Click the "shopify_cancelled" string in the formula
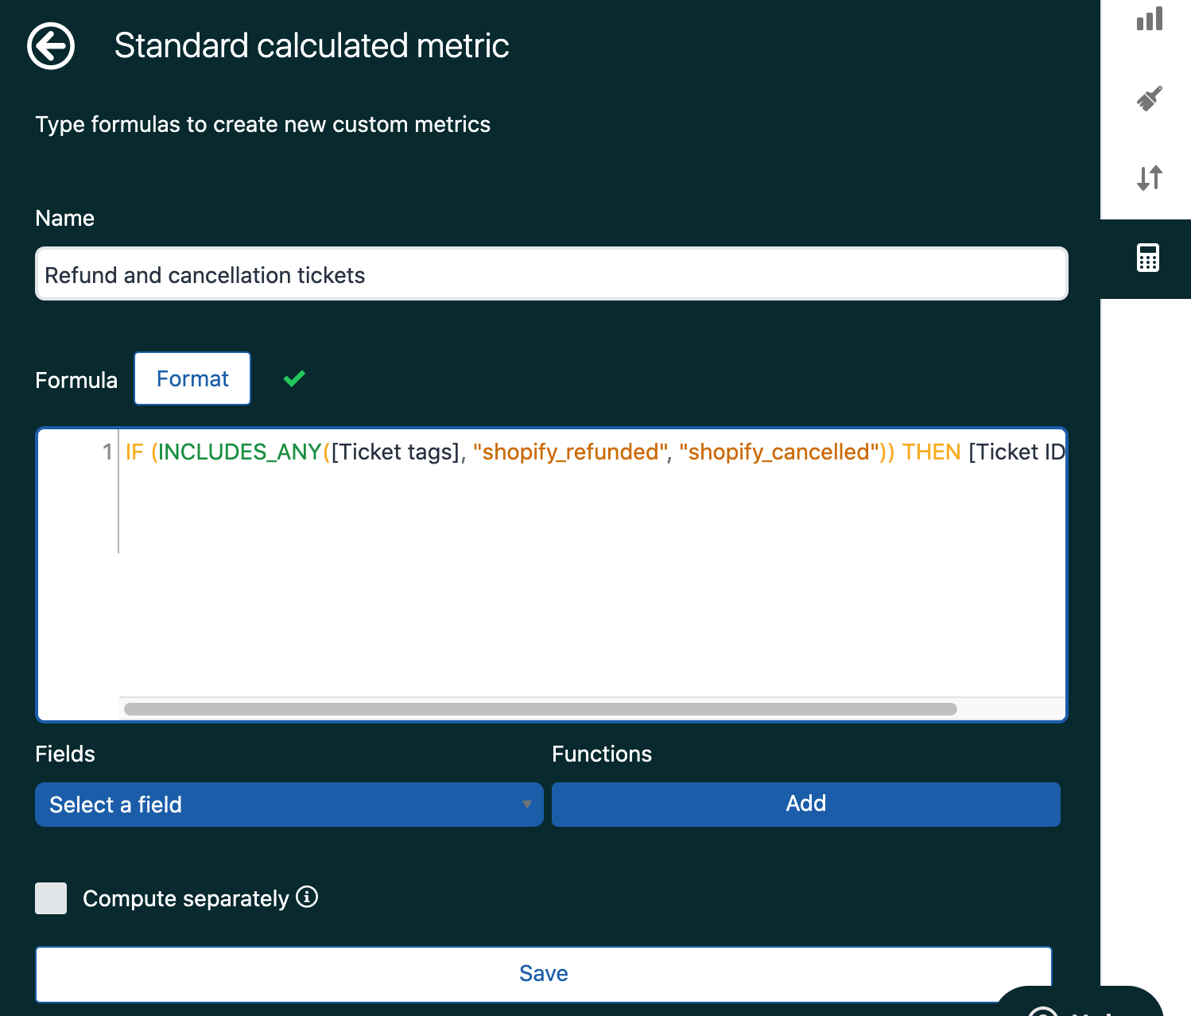 [778, 452]
